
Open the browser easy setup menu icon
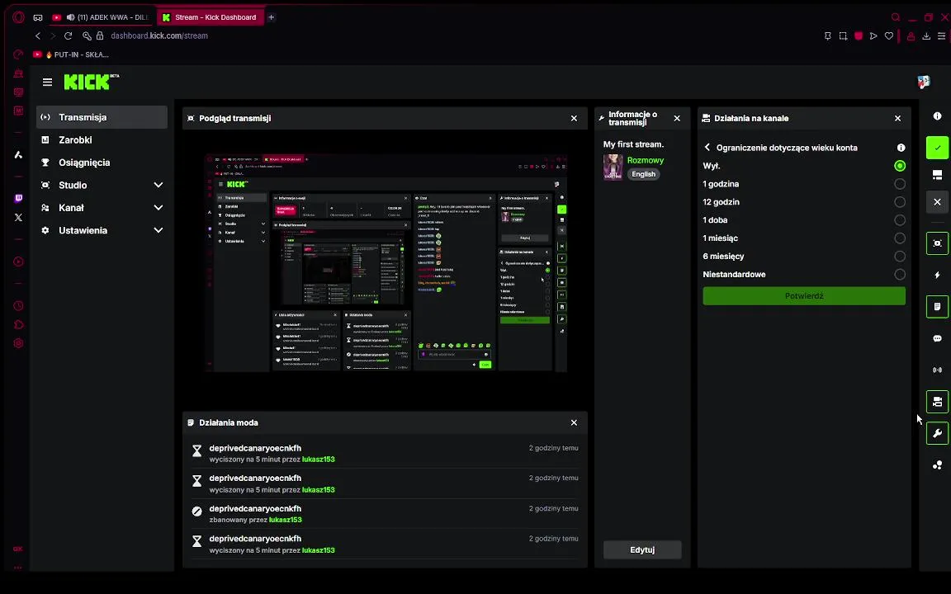tap(941, 35)
